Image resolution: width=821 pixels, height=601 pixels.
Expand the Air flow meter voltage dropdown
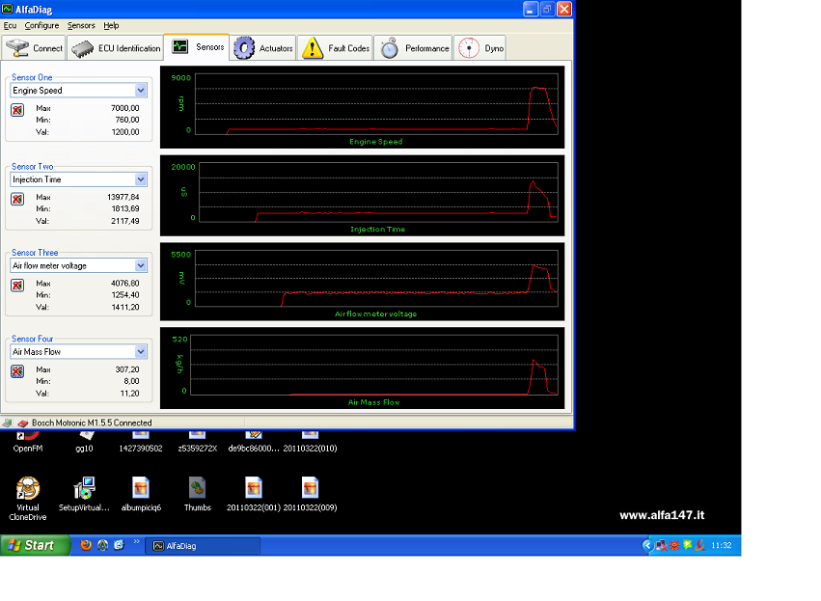141,265
